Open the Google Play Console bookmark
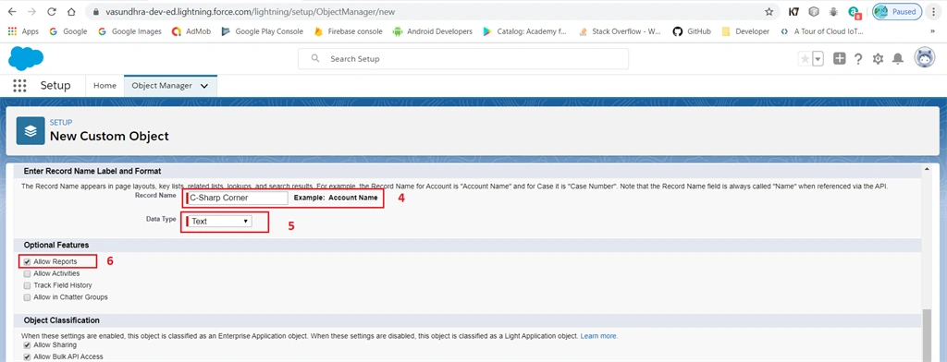The height and width of the screenshot is (362, 947). (x=263, y=31)
